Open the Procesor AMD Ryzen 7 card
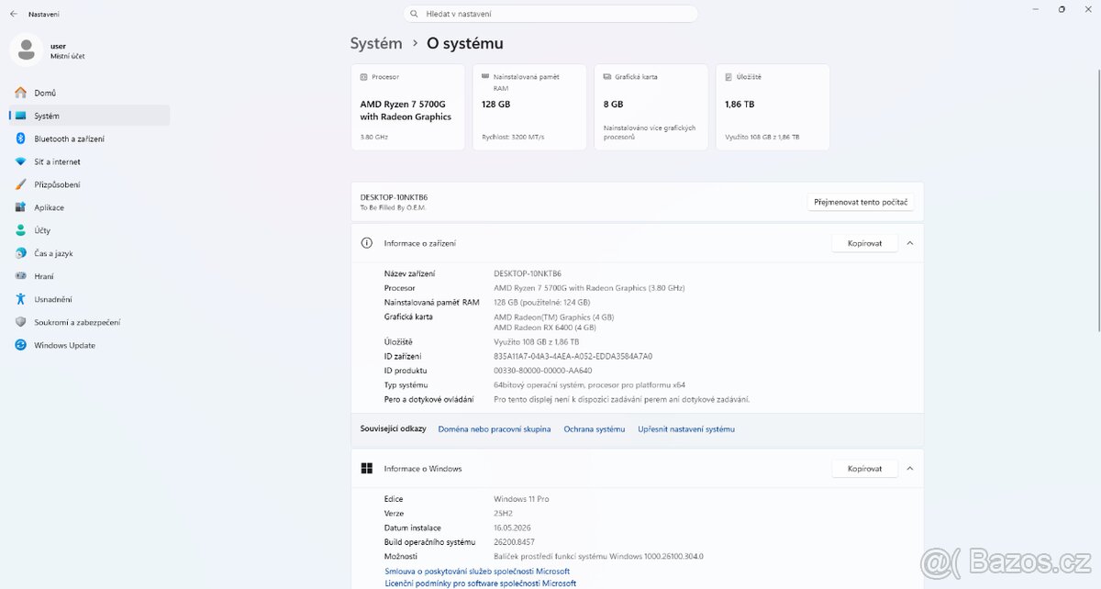Image resolution: width=1101 pixels, height=589 pixels. coord(407,107)
